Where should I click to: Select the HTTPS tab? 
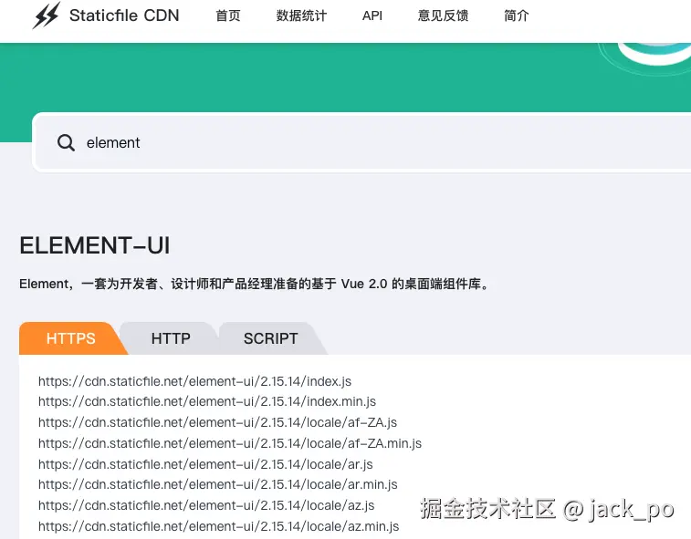[70, 338]
